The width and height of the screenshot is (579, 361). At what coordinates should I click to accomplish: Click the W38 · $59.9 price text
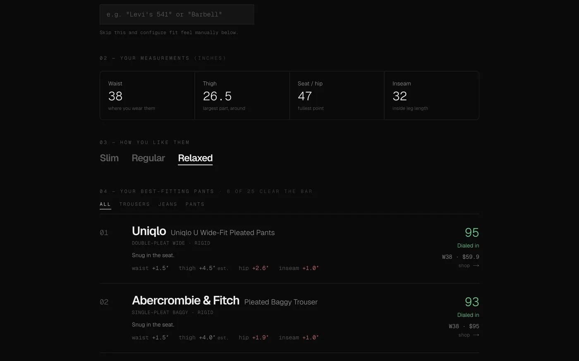click(461, 257)
